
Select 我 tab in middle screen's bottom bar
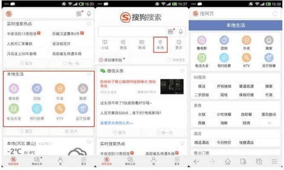[154, 161]
